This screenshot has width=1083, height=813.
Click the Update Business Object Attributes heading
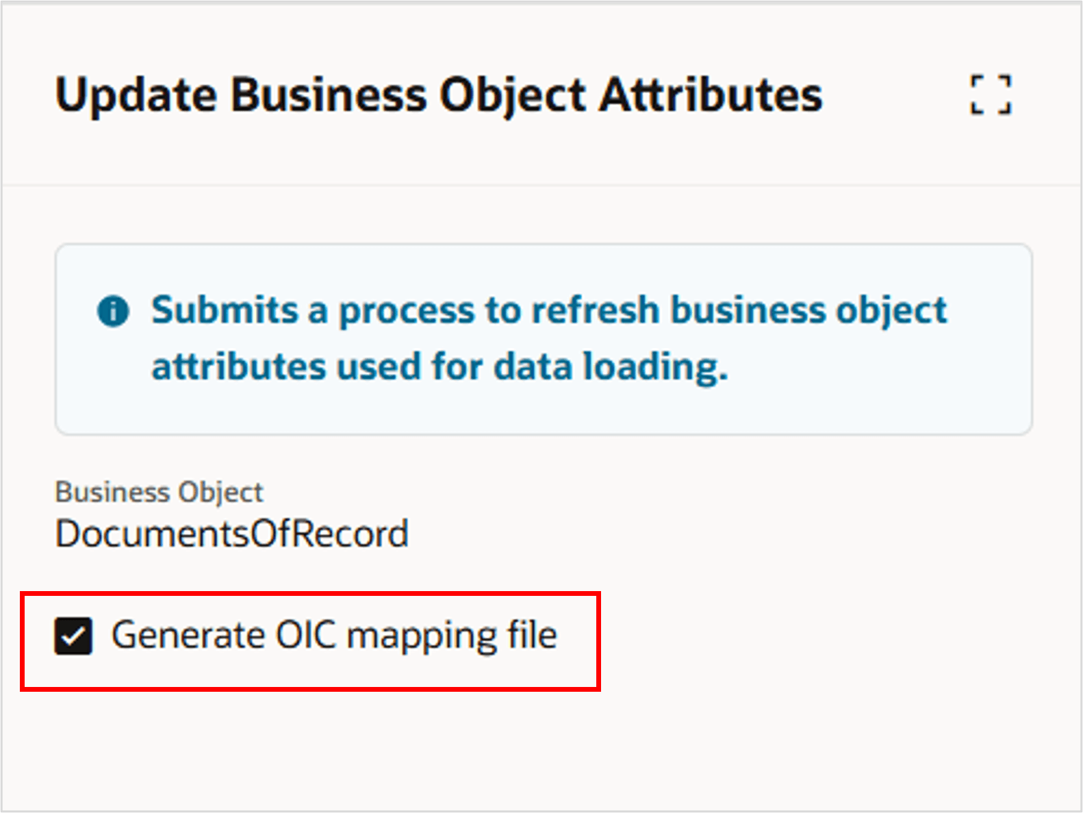click(438, 95)
